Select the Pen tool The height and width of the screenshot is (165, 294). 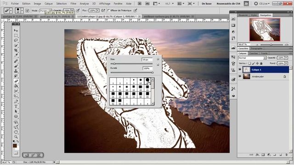(x=16, y=102)
